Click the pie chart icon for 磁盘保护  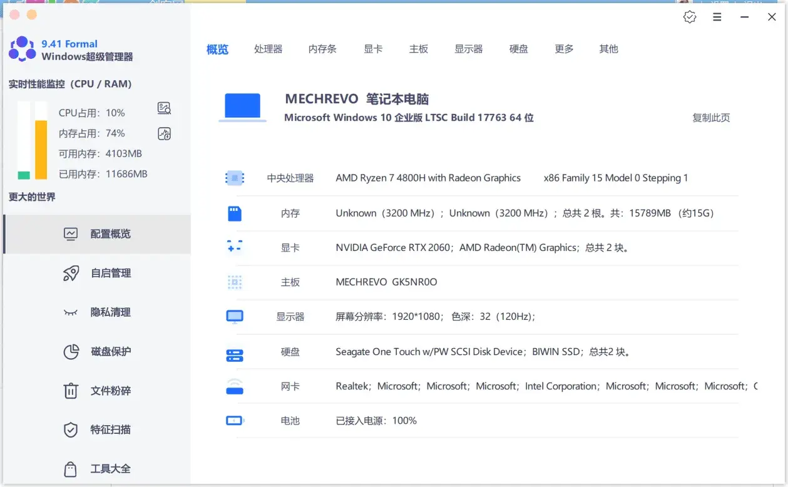[71, 352]
